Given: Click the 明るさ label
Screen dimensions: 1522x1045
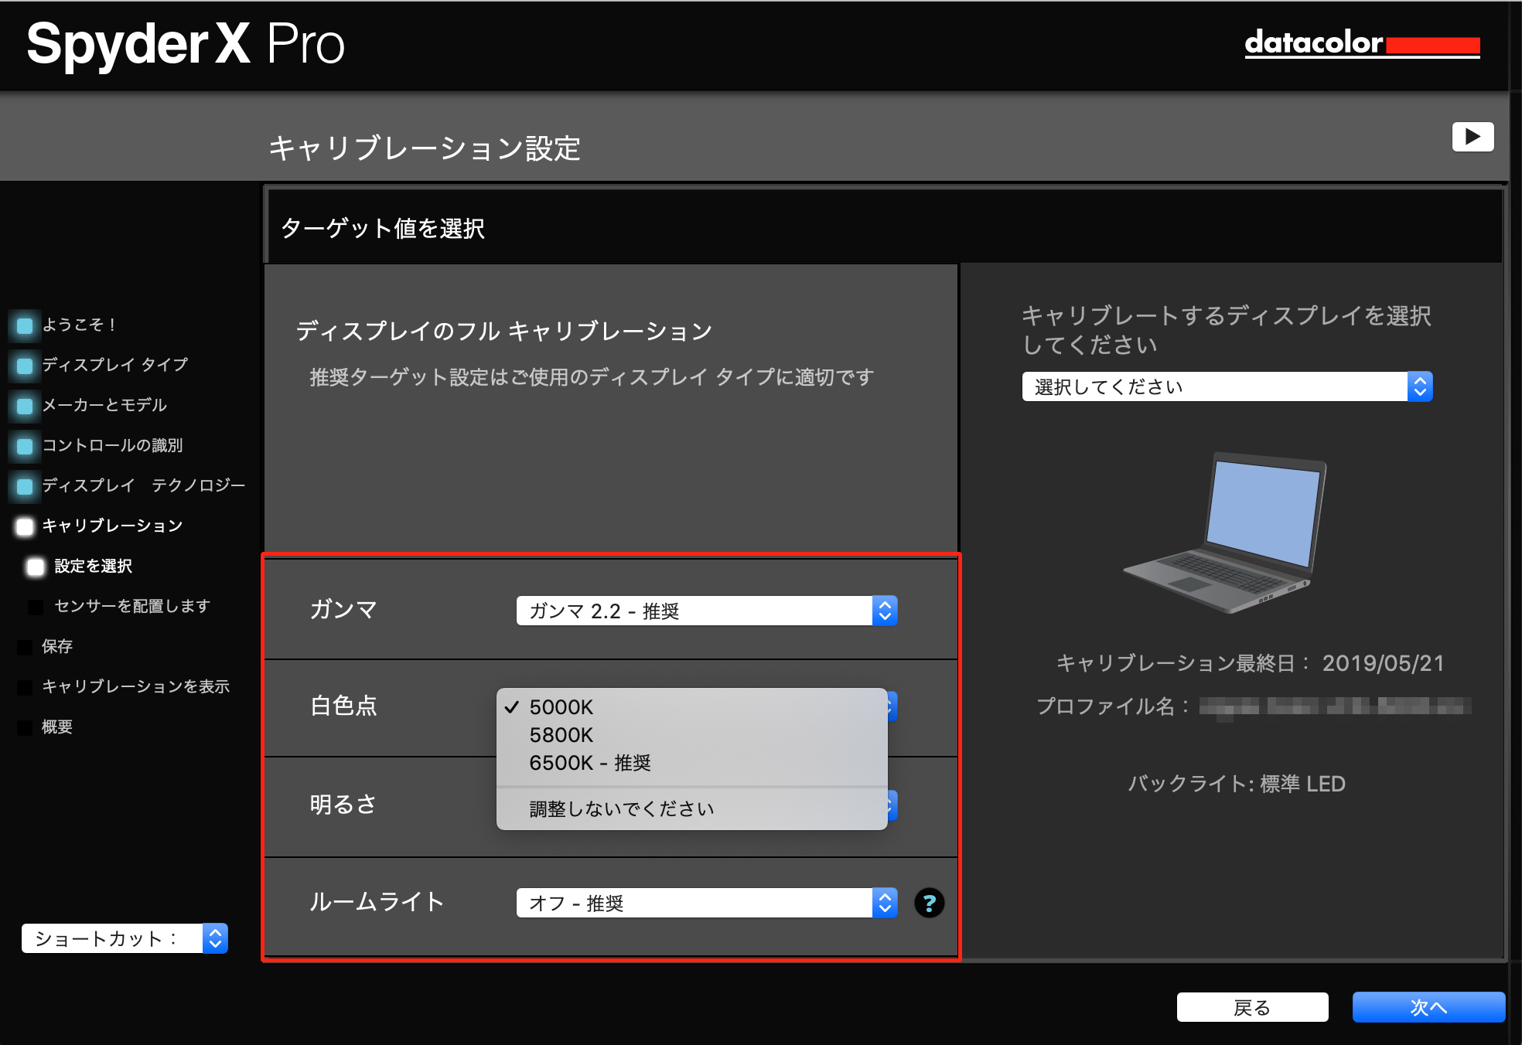Looking at the screenshot, I should tap(343, 805).
